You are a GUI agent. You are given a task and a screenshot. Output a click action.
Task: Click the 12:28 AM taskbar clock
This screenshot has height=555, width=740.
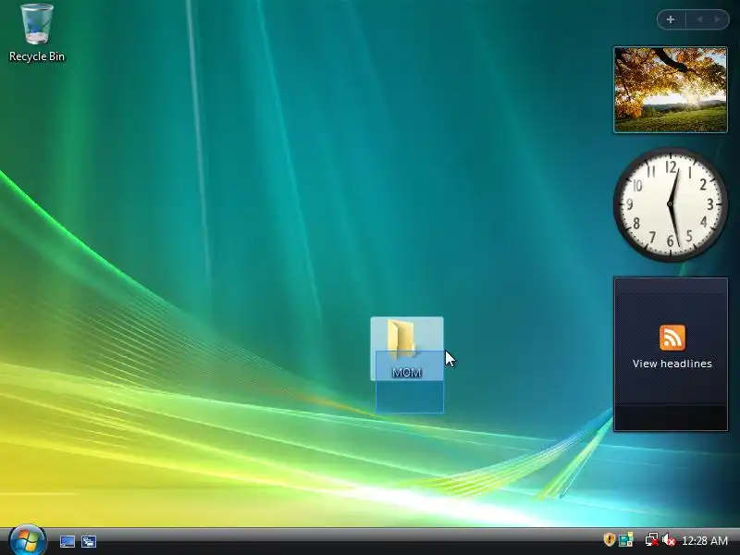click(x=705, y=540)
